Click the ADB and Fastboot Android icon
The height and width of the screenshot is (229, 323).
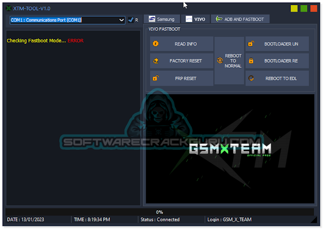tap(219, 19)
